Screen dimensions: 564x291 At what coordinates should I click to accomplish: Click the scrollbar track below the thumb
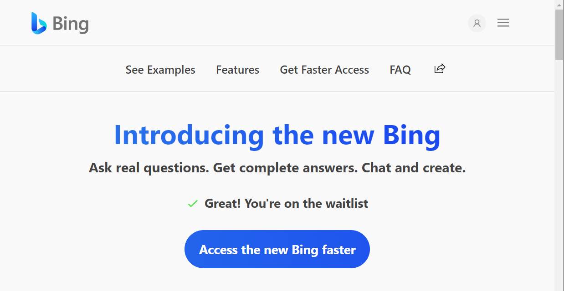[x=559, y=182]
